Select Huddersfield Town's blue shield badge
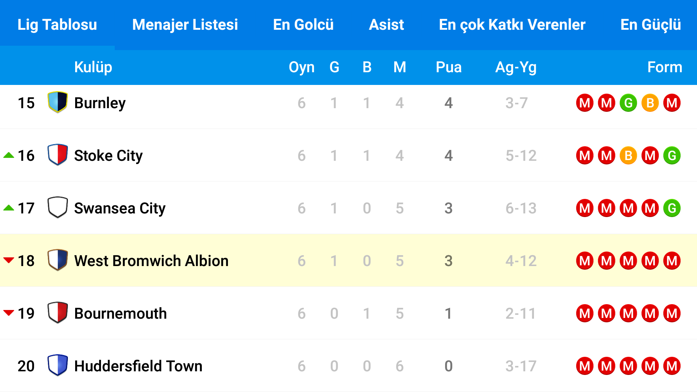The image size is (697, 392). click(57, 366)
